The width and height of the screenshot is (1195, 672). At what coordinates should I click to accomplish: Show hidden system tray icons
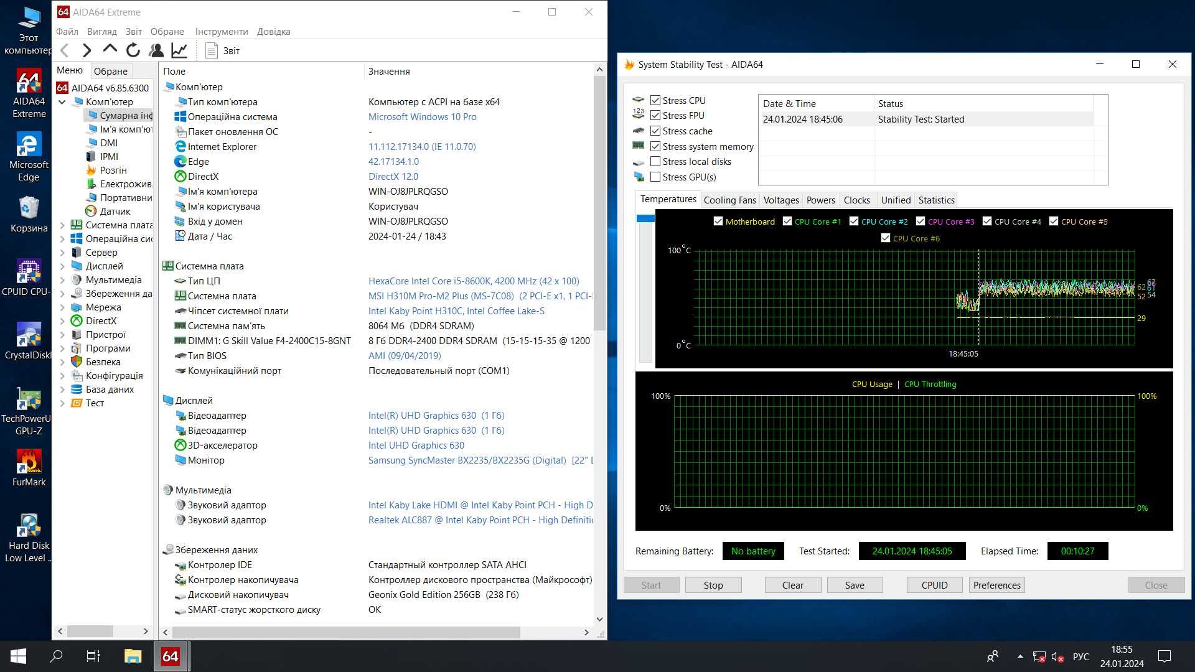pyautogui.click(x=1020, y=656)
